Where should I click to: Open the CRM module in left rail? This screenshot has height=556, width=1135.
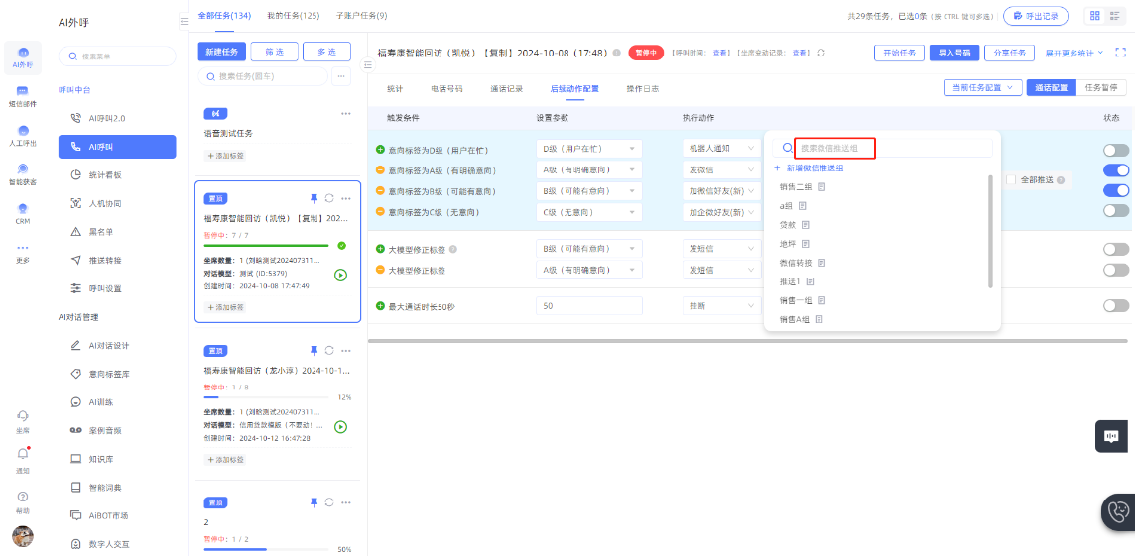tap(22, 212)
